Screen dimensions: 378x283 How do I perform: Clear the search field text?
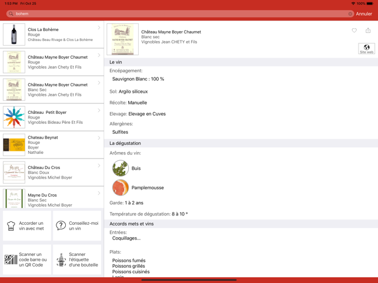click(350, 14)
